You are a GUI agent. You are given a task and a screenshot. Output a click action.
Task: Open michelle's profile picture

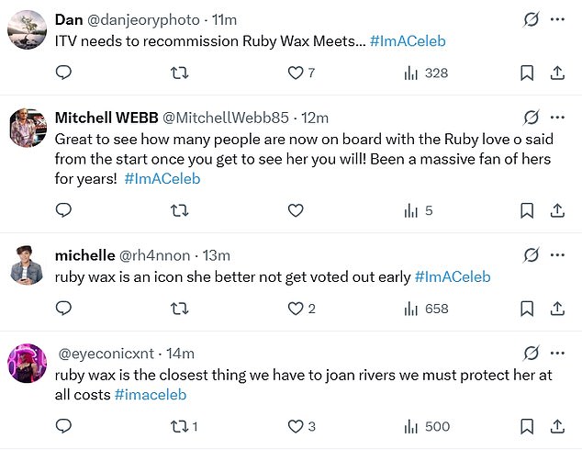click(x=28, y=265)
